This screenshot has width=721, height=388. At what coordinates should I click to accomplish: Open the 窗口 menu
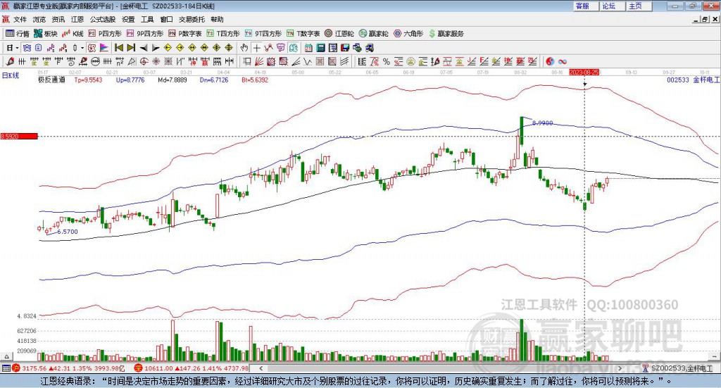(166, 19)
